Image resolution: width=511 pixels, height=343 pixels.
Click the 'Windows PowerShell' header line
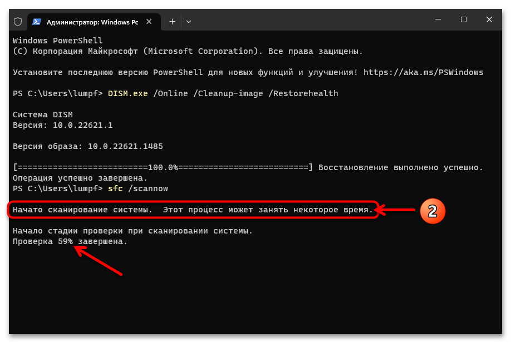coord(57,41)
